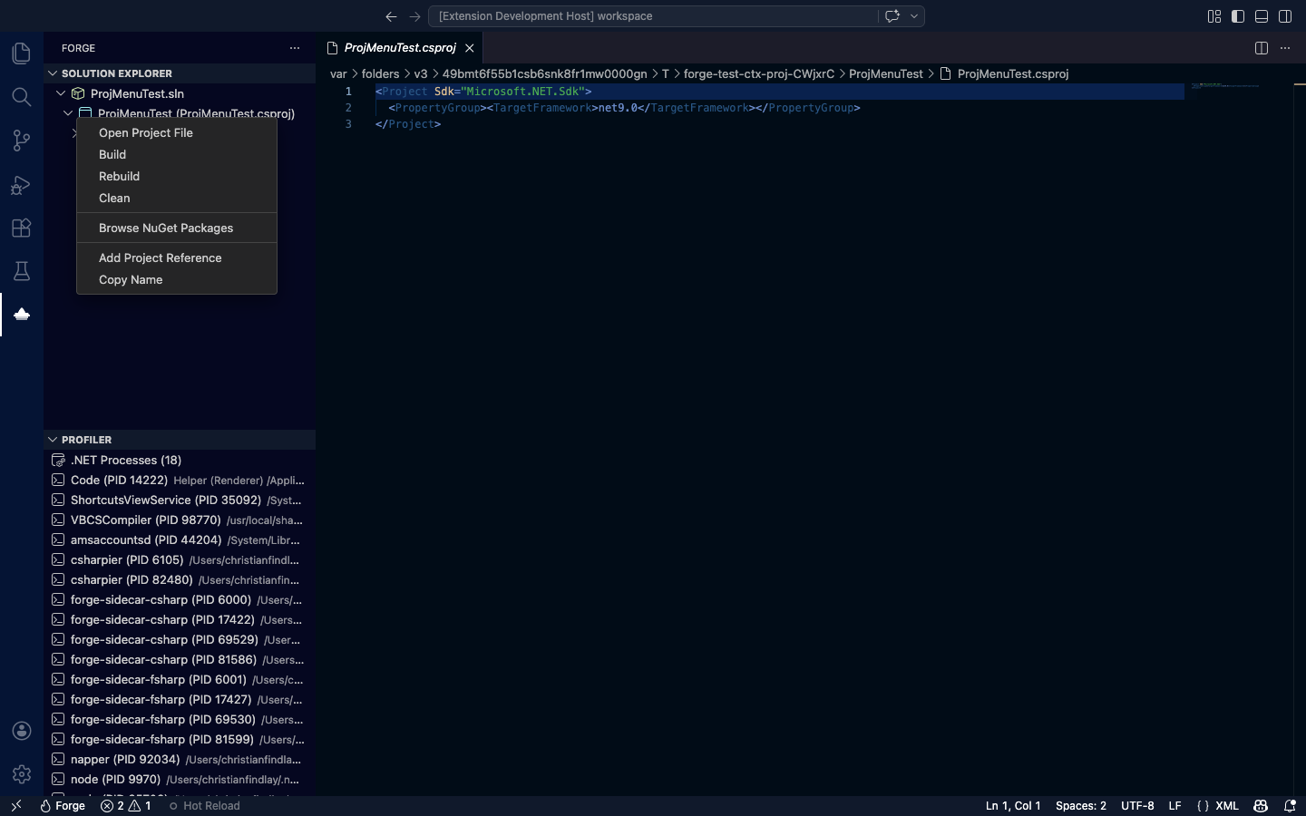Open editor More Actions ellipsis
The height and width of the screenshot is (816, 1306).
click(1285, 48)
